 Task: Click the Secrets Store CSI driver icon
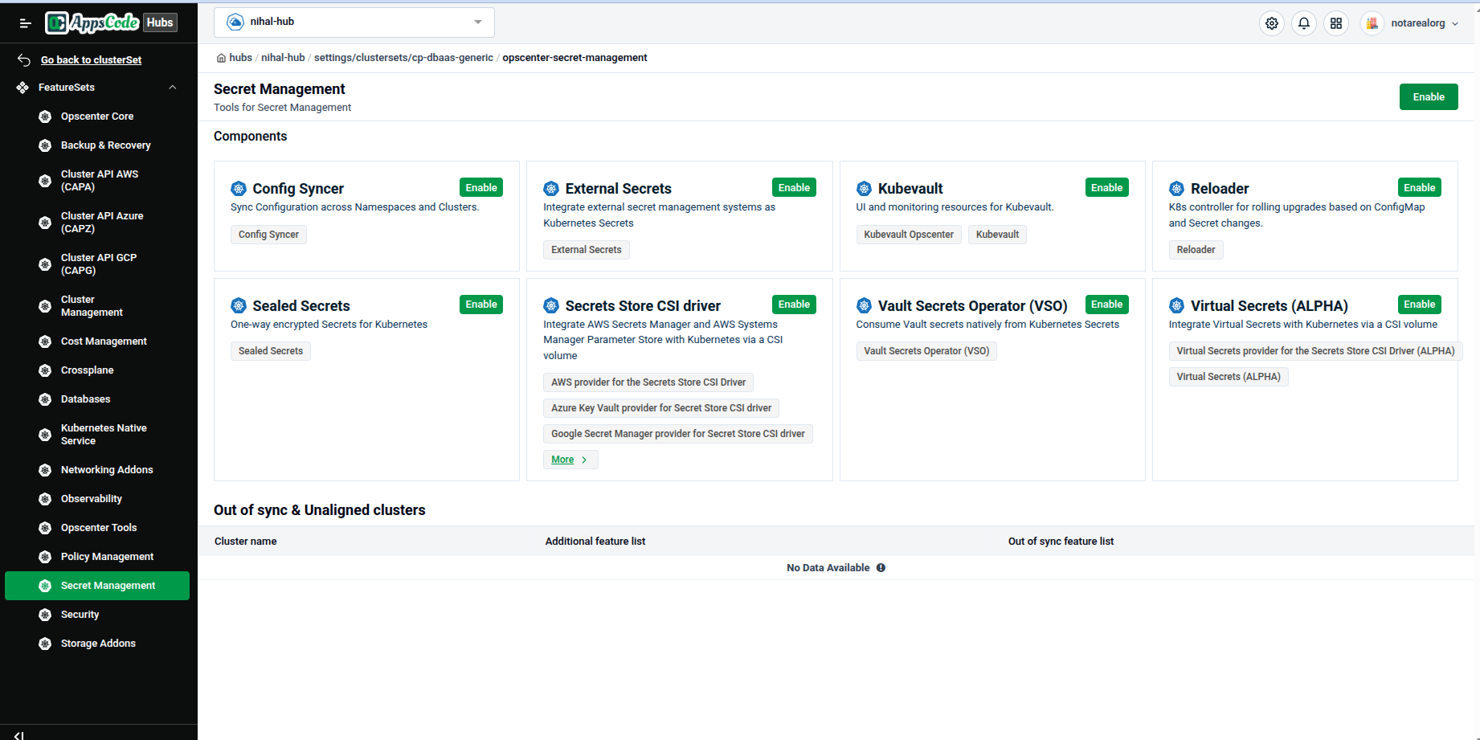[x=551, y=305]
